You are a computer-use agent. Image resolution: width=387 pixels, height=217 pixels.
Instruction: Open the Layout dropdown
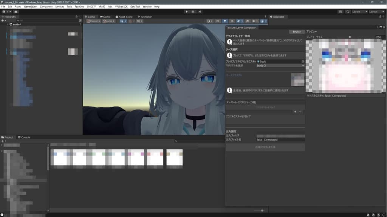(x=376, y=12)
